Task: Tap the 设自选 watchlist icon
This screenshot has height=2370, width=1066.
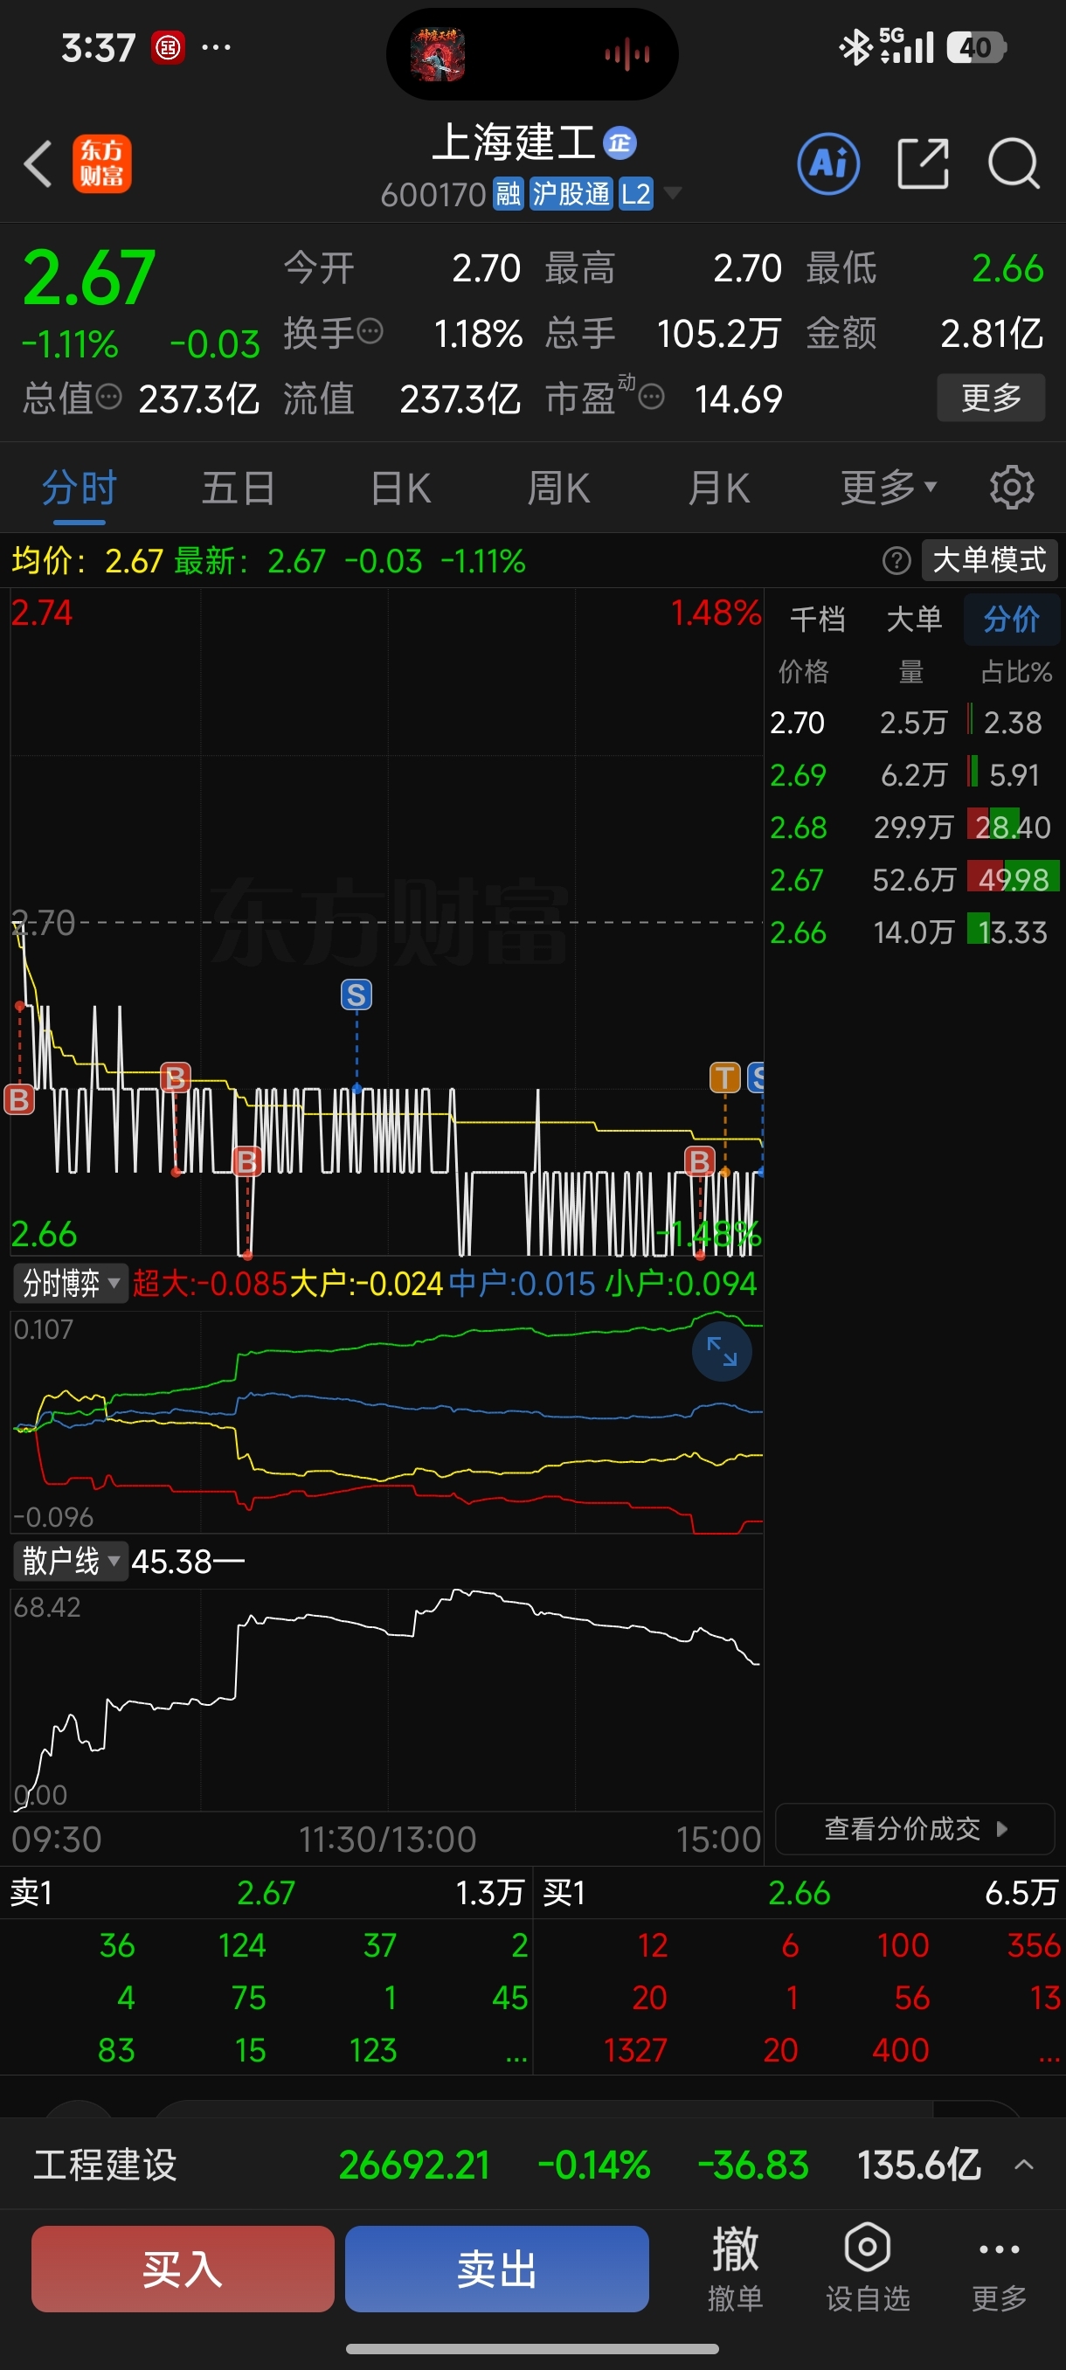Action: (868, 2268)
